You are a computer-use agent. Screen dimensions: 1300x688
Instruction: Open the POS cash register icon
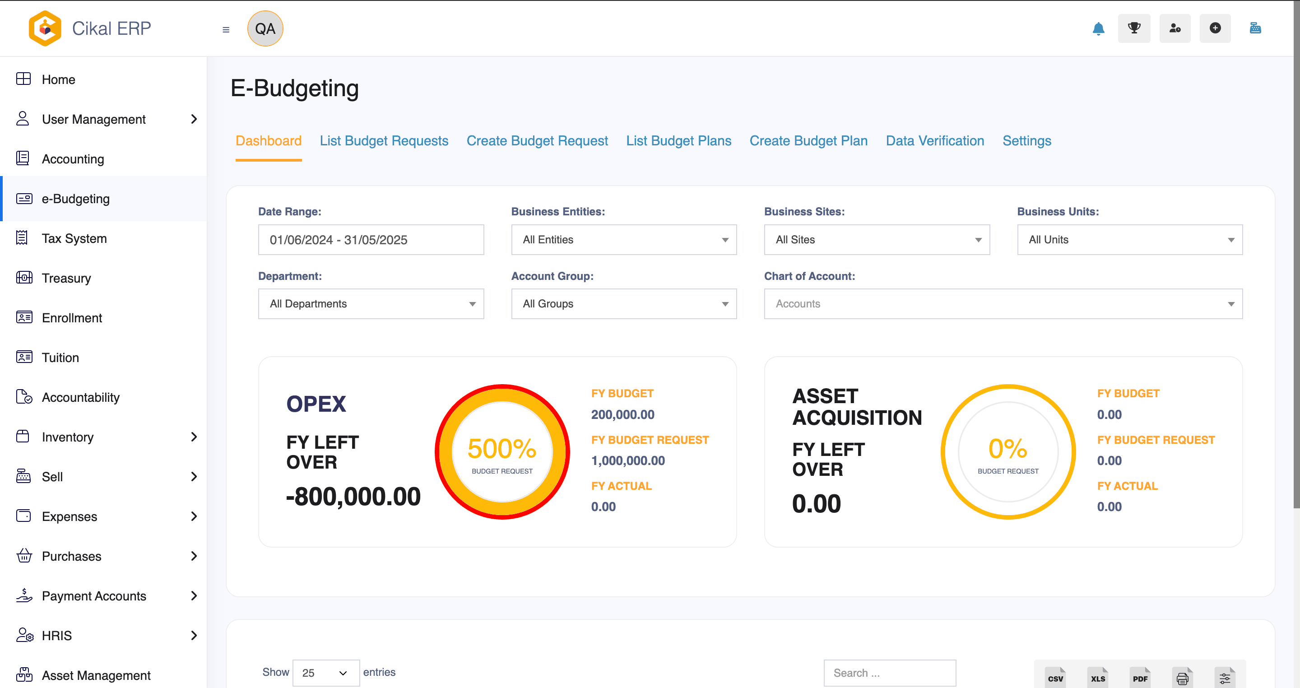1255,28
